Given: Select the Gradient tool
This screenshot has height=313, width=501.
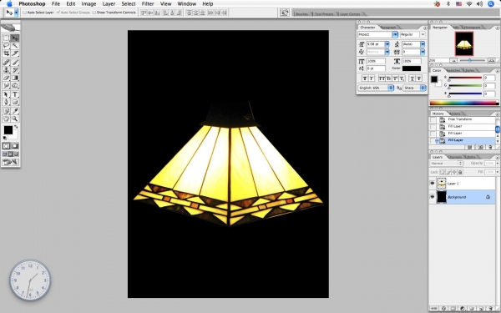Looking at the screenshot, I should coord(15,78).
